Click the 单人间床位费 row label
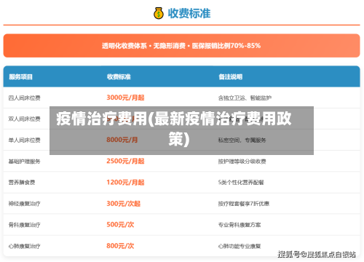 click(25, 140)
